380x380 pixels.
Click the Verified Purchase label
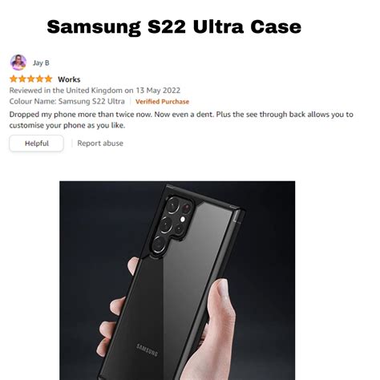162,102
